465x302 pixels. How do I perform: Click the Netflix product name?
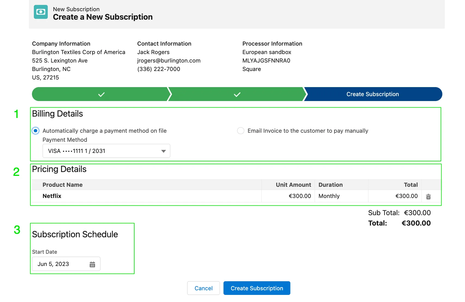[52, 196]
